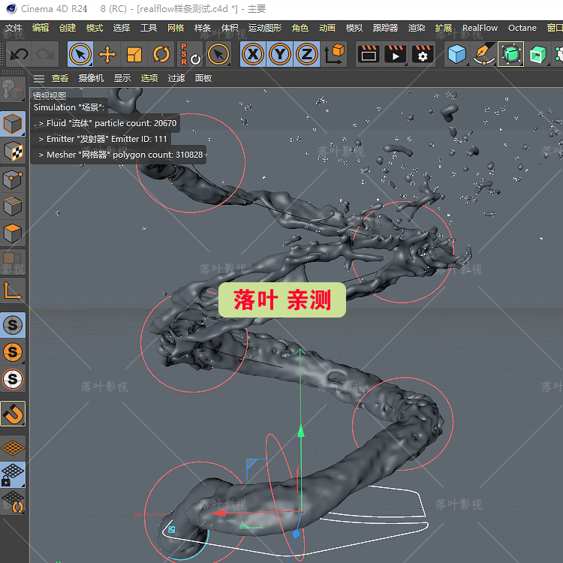Toggle Locked Workplane icon
Viewport: 563px width, 563px height.
coord(13,474)
